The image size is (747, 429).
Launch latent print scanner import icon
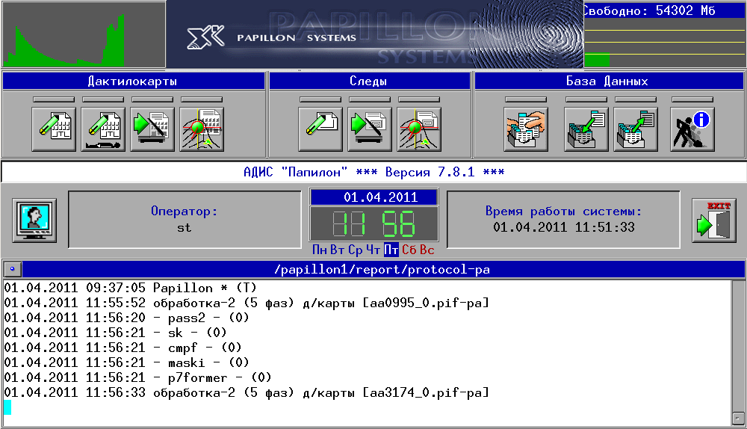pos(370,129)
